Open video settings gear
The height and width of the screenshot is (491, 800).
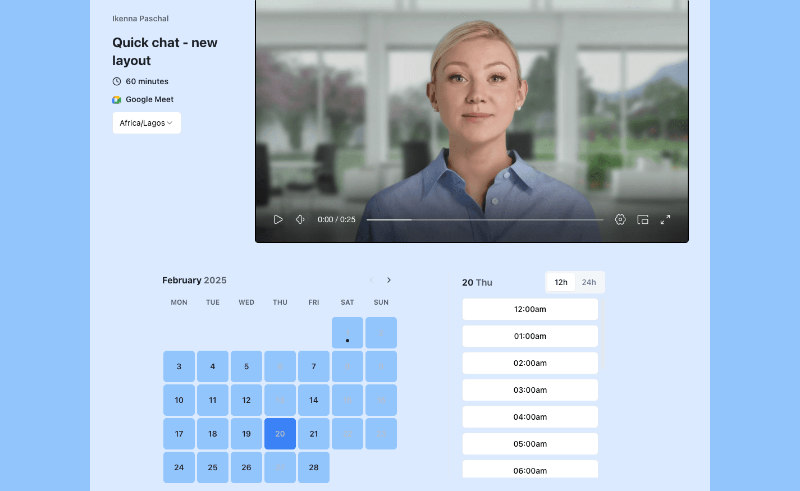(x=620, y=219)
